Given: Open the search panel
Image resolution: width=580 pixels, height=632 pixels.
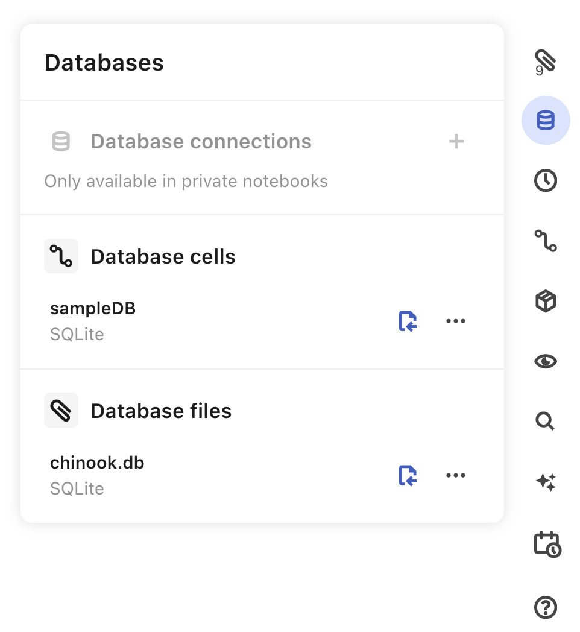Looking at the screenshot, I should click(545, 421).
